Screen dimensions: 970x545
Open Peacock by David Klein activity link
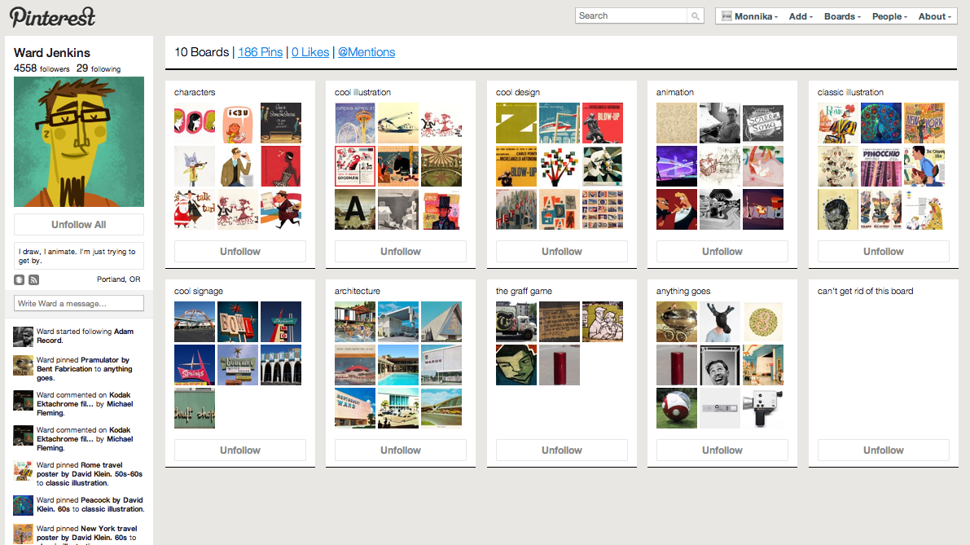[x=90, y=504]
